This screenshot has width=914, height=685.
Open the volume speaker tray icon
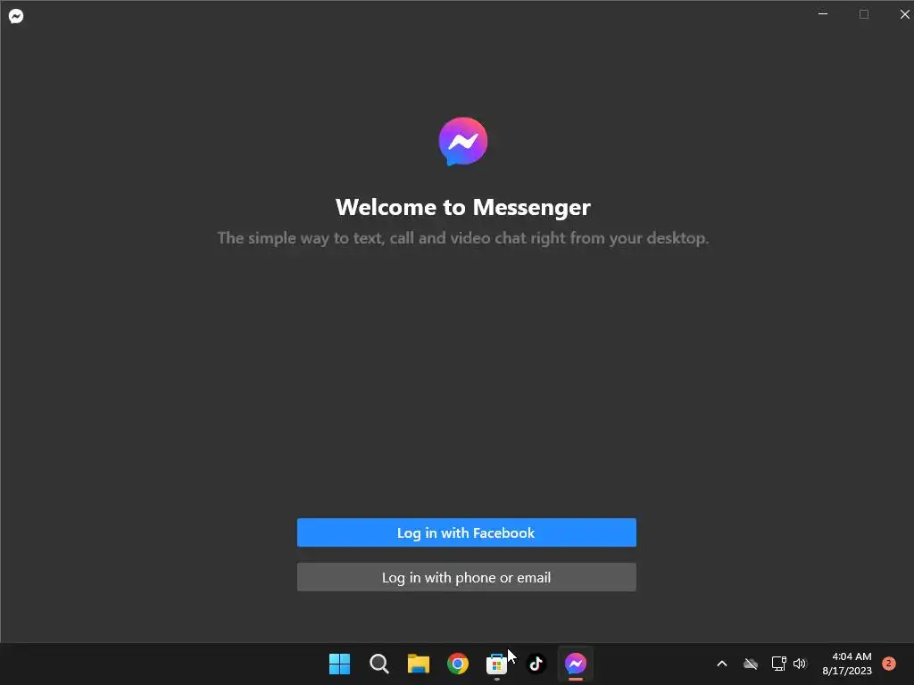[800, 664]
